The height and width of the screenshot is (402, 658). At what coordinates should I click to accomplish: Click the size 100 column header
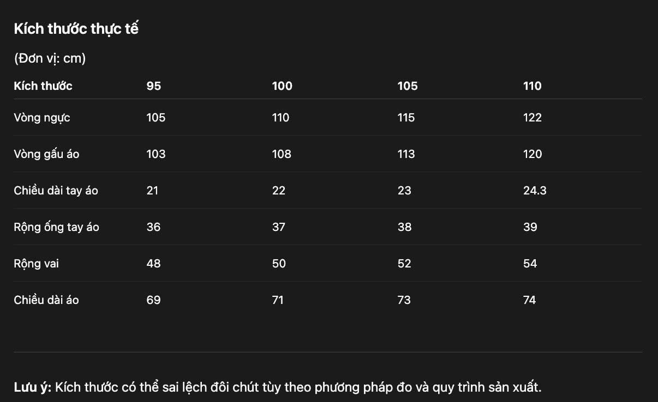coord(282,86)
